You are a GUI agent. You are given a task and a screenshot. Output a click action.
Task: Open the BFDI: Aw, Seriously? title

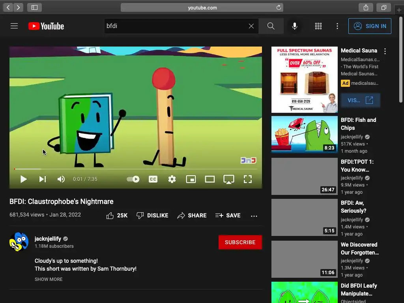353,207
